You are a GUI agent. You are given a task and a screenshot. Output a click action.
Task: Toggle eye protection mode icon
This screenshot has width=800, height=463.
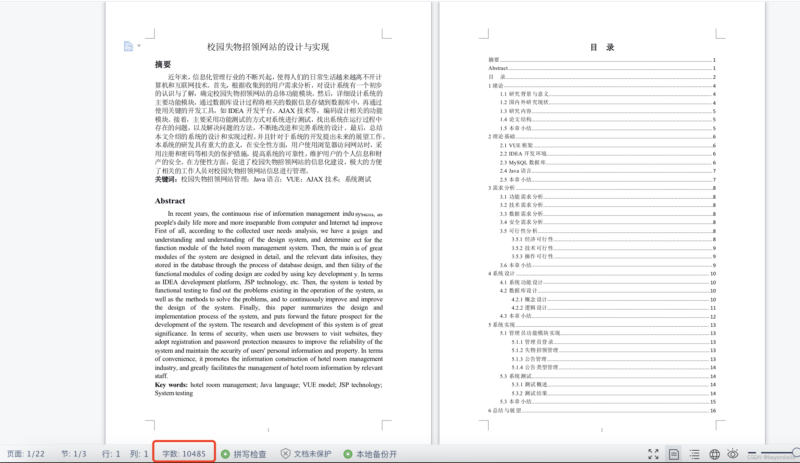(733, 454)
